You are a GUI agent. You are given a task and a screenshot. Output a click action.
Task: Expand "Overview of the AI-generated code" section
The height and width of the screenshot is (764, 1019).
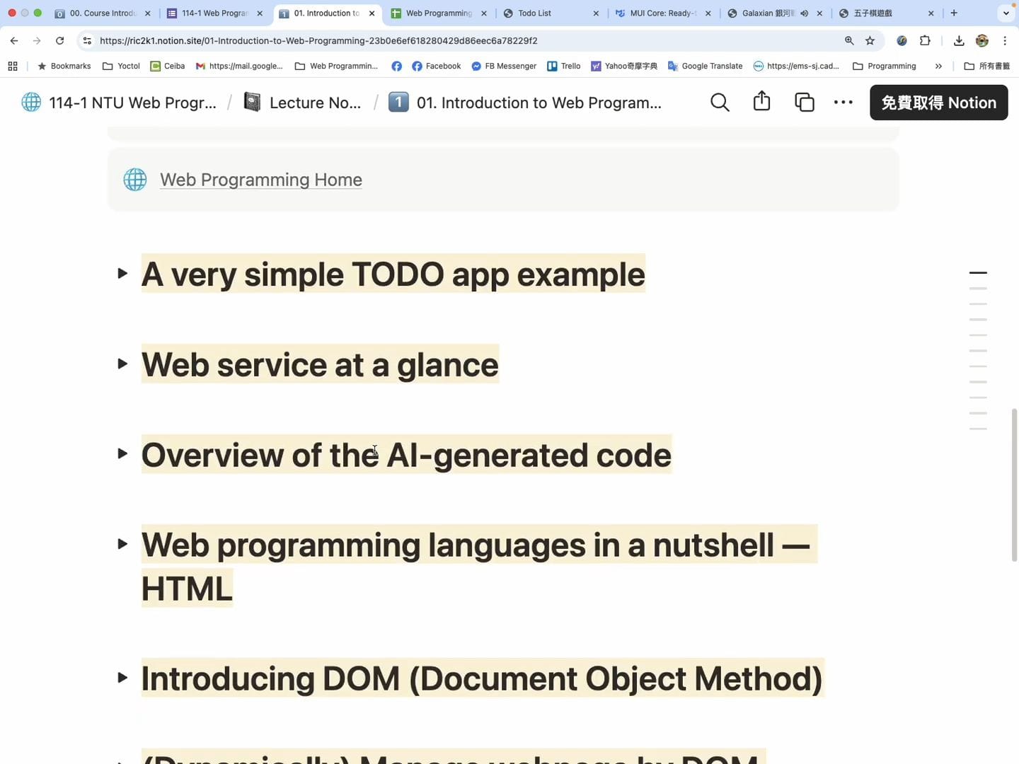(122, 454)
